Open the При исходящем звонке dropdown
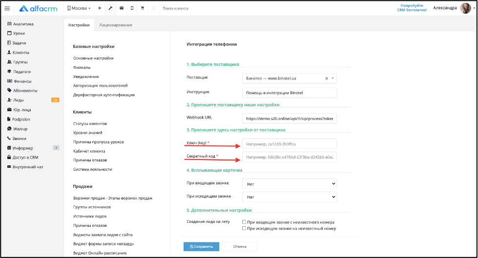Image resolution: width=478 pixels, height=258 pixels. pos(290,197)
